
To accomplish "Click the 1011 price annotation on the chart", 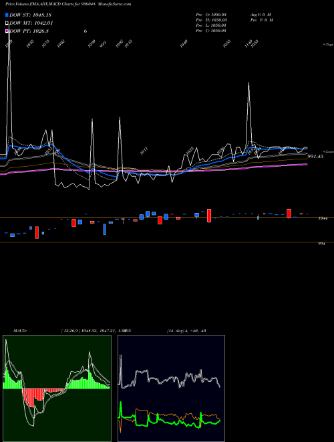I will [x=144, y=151].
